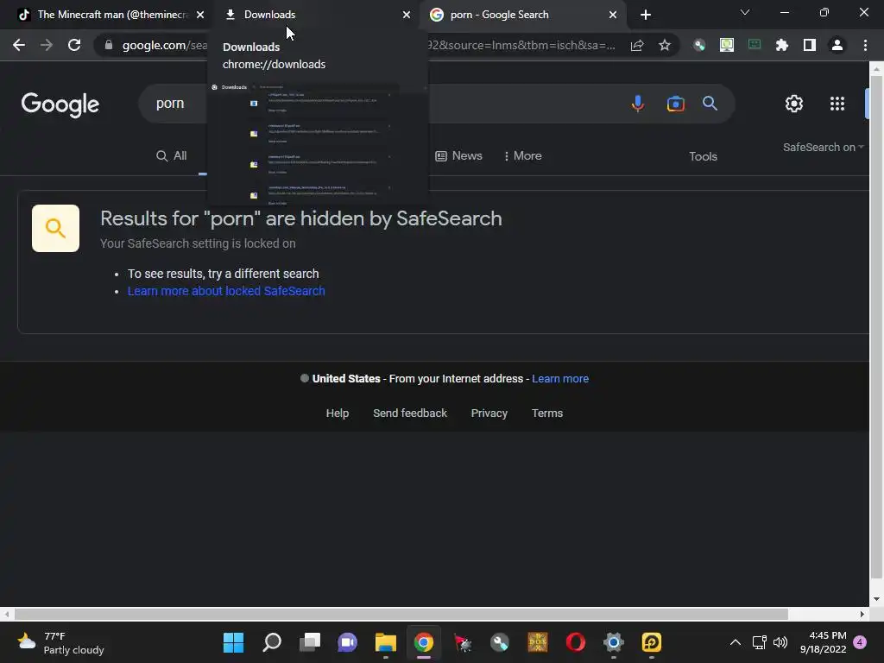The height and width of the screenshot is (663, 884).
Task: Click the forward navigation arrow
Action: pos(47,45)
